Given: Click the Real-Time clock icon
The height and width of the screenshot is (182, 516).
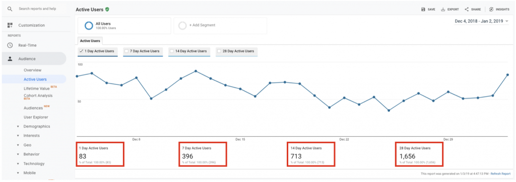Looking at the screenshot, I should (10, 45).
